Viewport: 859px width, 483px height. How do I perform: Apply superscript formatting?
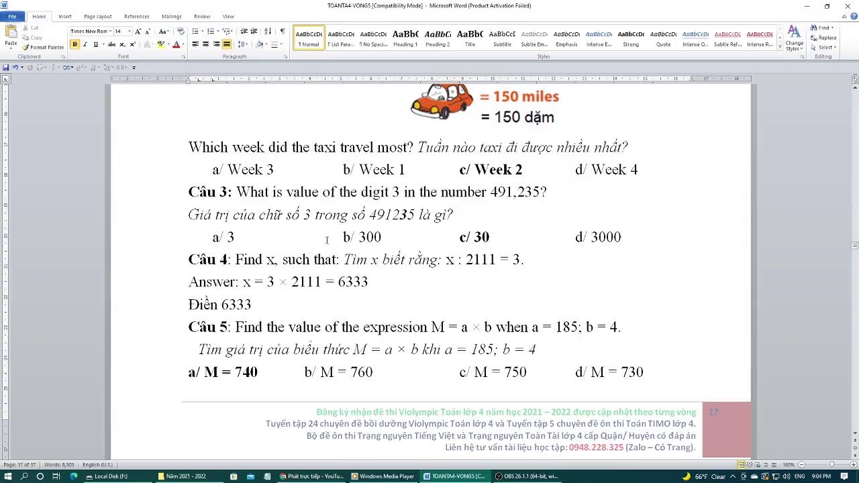pos(132,44)
